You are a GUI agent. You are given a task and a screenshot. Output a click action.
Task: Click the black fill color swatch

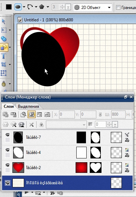(9, 7)
